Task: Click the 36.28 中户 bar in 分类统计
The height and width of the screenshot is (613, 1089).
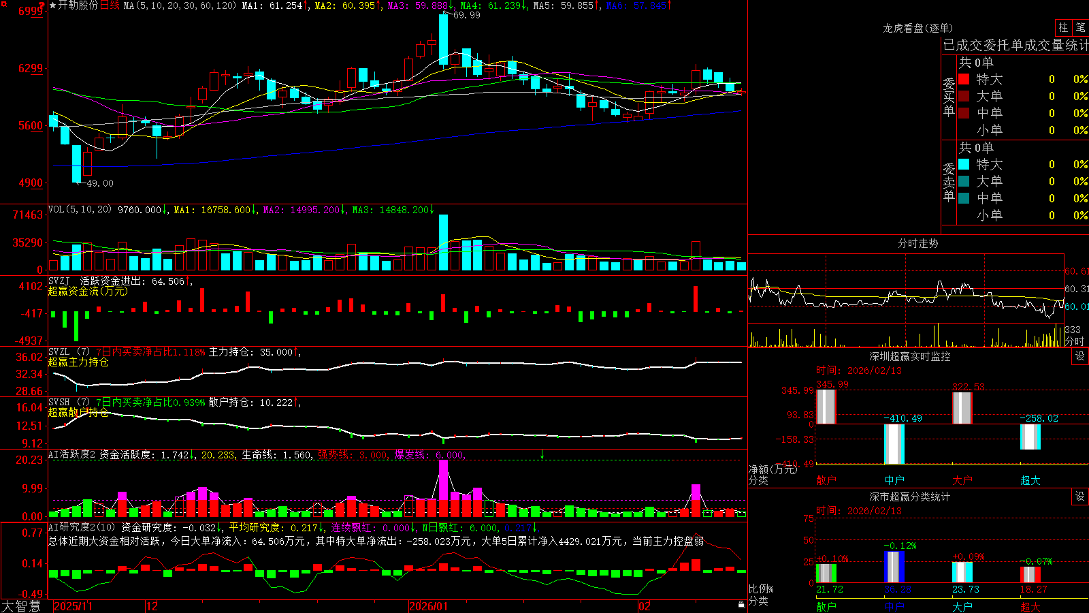Action: [x=894, y=567]
